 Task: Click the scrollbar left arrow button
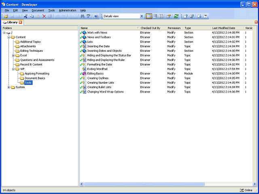point(82,184)
